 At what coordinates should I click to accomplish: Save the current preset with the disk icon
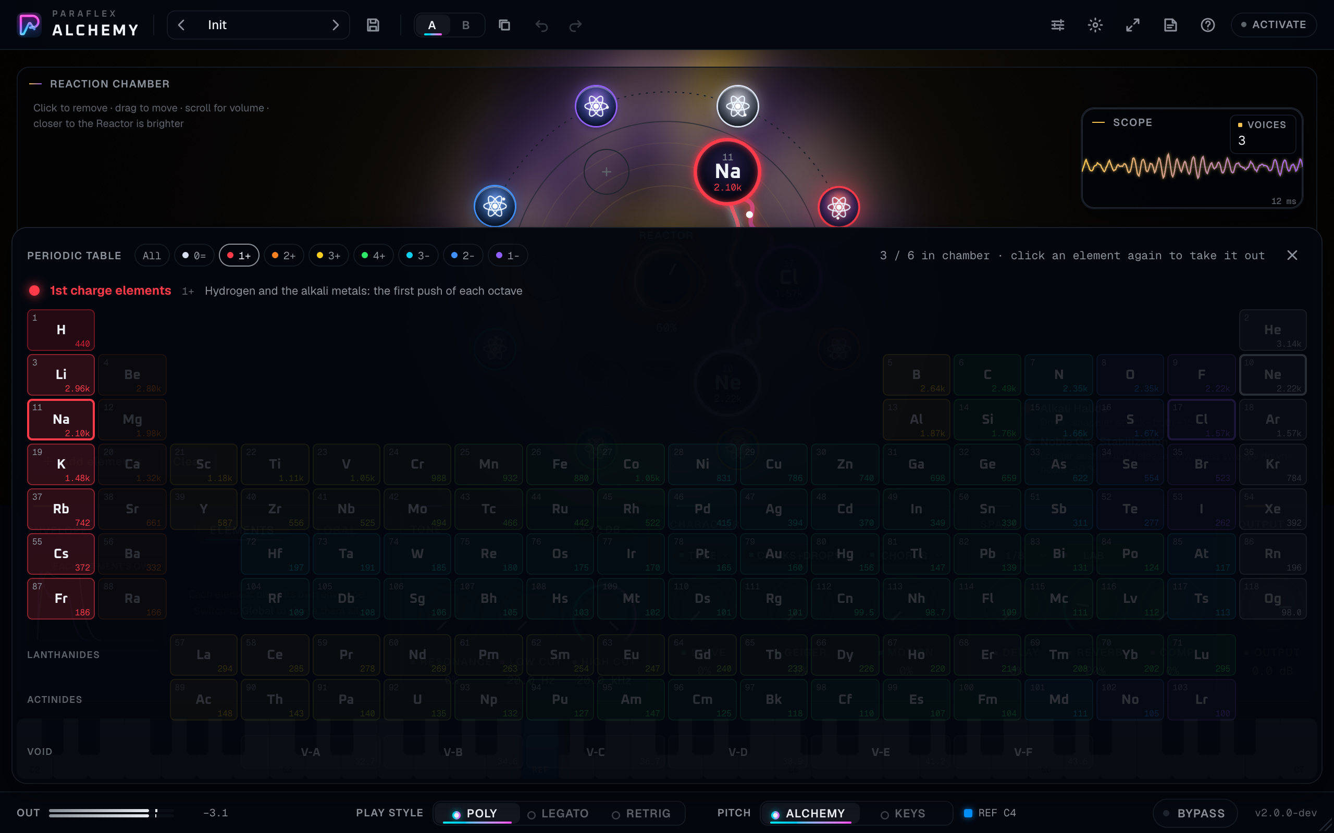coord(373,26)
